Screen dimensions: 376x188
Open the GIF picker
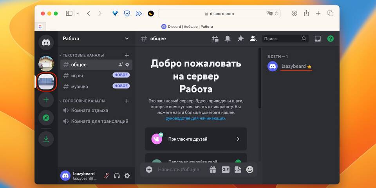point(226,170)
